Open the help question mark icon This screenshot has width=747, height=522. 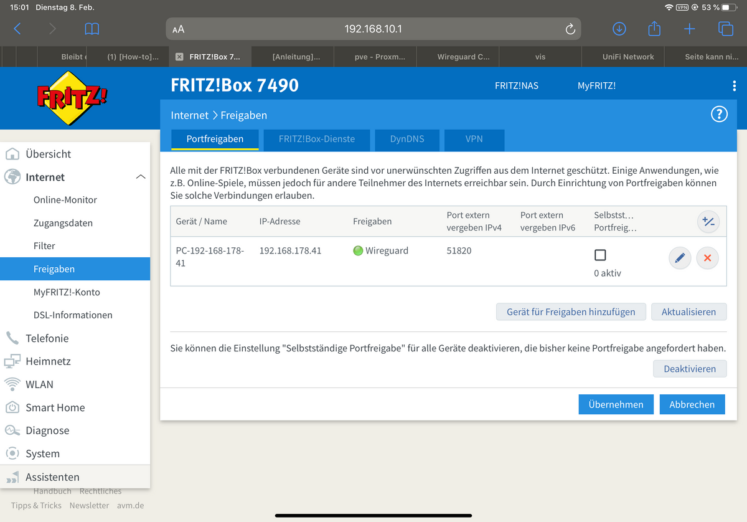pos(719,114)
